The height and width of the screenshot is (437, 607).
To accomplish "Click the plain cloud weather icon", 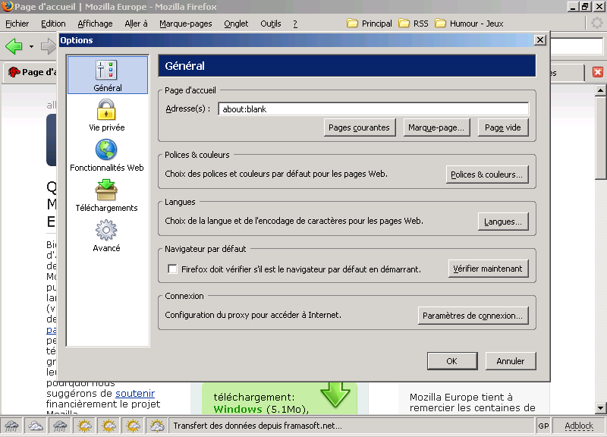I will (x=36, y=426).
